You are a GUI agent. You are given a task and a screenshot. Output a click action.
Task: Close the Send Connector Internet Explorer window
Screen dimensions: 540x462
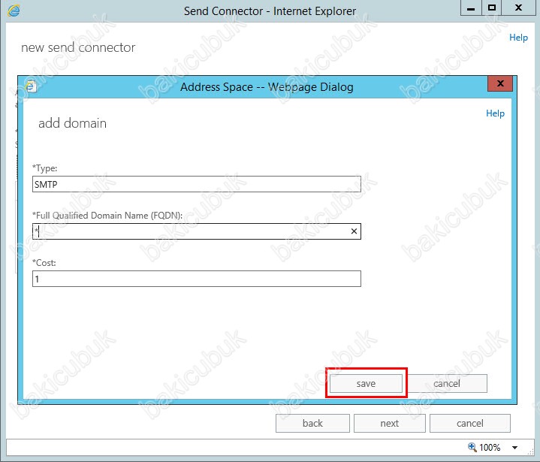(x=520, y=8)
